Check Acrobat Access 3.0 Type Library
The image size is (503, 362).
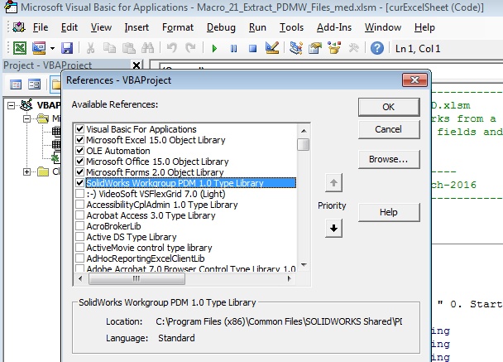80,215
